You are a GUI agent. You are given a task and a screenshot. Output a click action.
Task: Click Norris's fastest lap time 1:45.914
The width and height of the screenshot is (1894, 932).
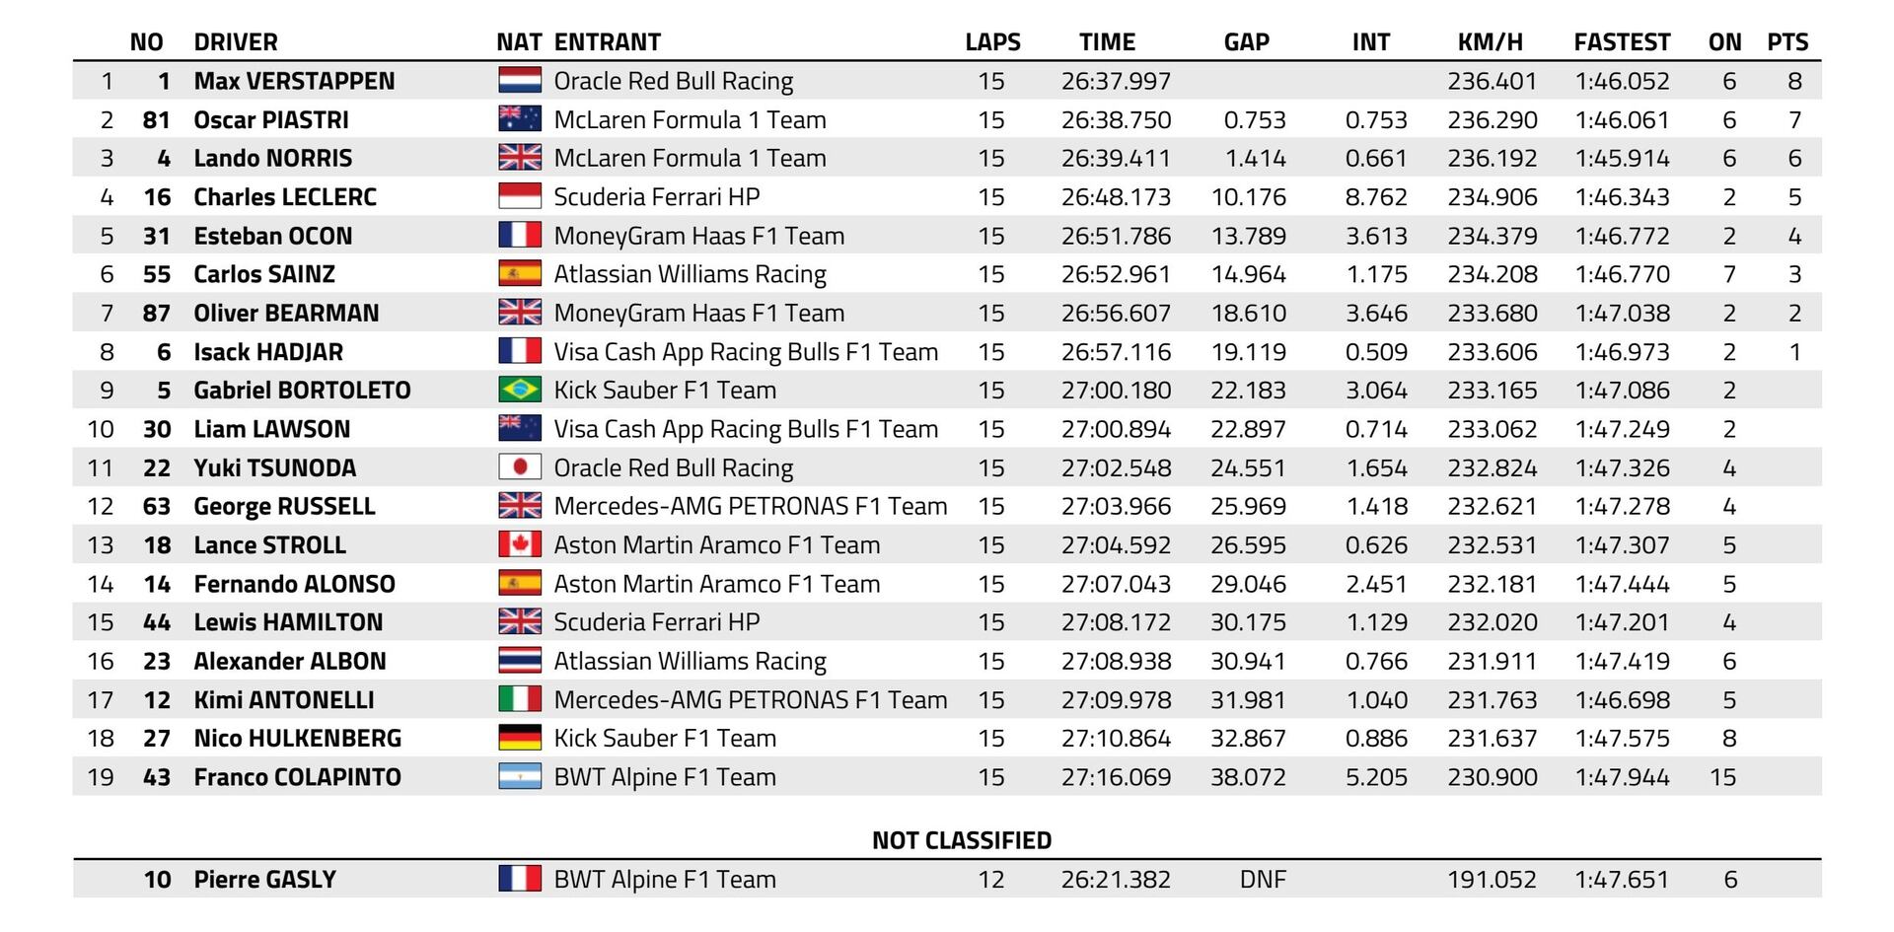(1622, 158)
